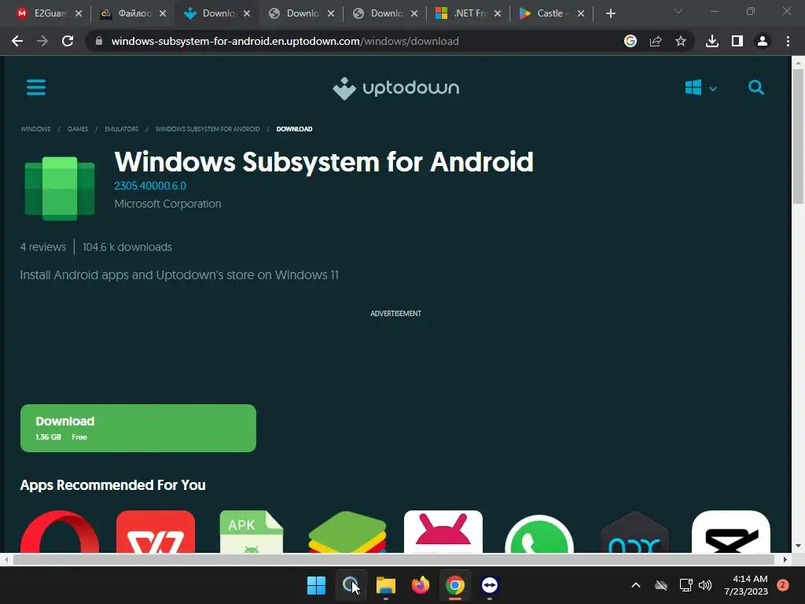Open the EMULATORS breadcrumb link
The image size is (805, 604).
[122, 129]
